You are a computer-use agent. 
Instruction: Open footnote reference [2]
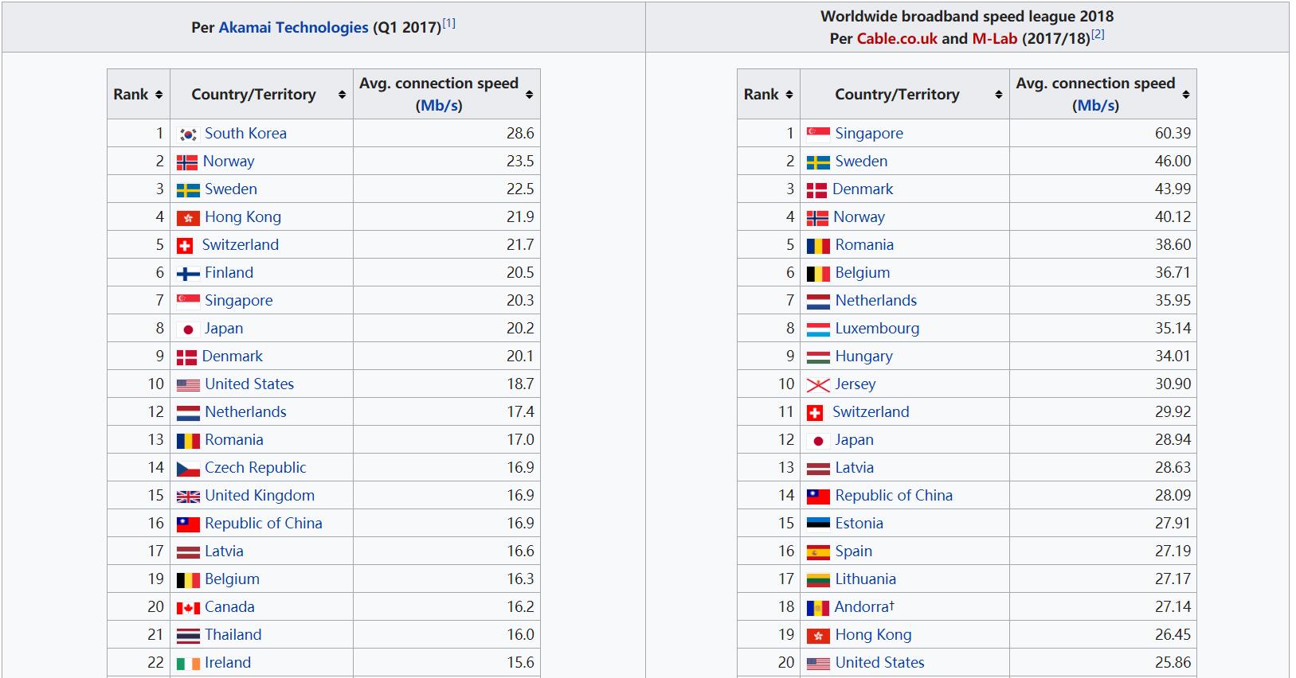pos(1098,34)
